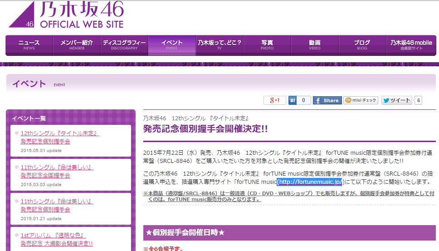Click the ※全6会場予定。 red text

point(164,248)
